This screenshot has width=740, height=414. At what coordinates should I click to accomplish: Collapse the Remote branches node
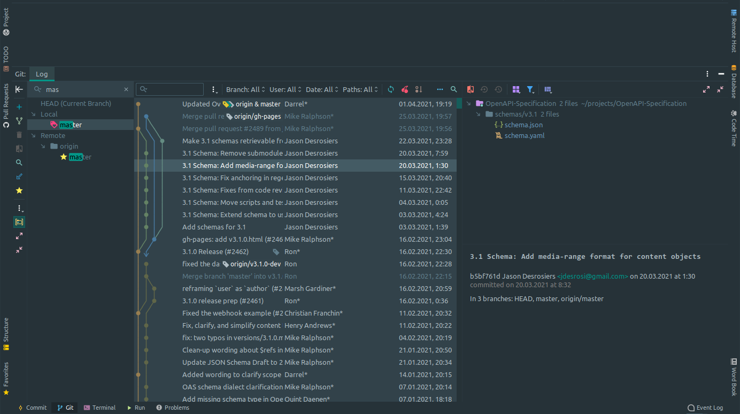pos(33,136)
